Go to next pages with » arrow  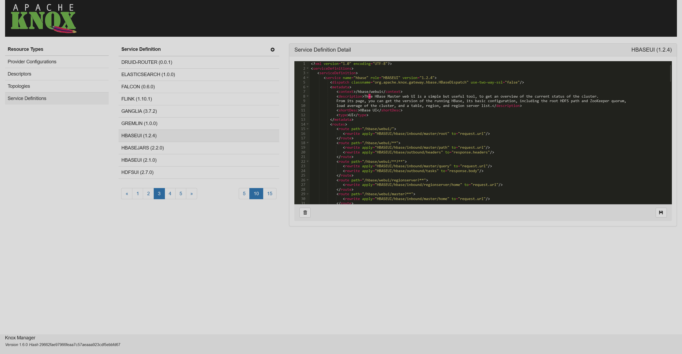tap(192, 194)
